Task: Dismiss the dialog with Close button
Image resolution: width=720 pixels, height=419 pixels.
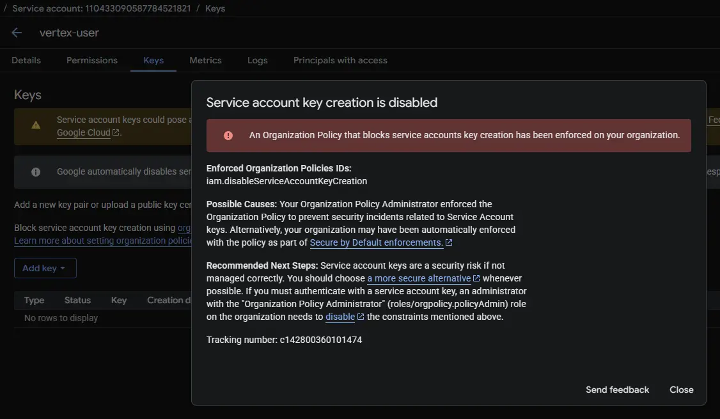Action: click(x=681, y=390)
